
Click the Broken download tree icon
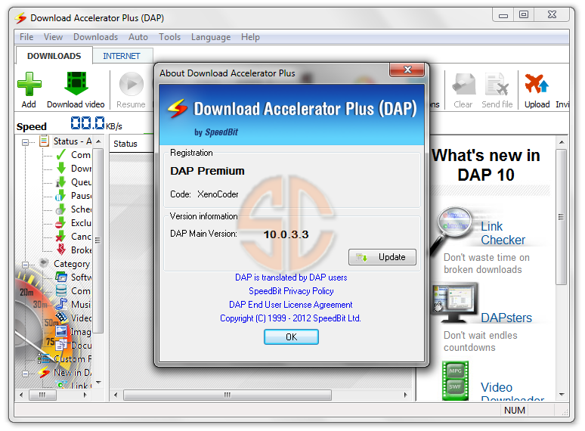coord(60,250)
